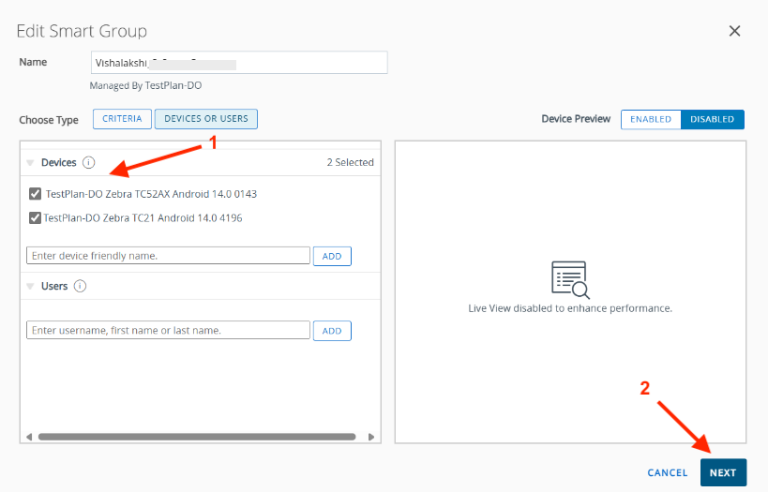Click the scrollbar left arrow

[30, 437]
